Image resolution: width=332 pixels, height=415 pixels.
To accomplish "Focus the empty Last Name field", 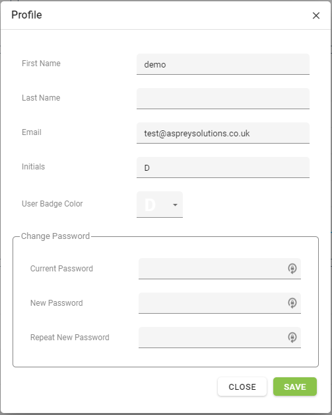I will pos(223,99).
